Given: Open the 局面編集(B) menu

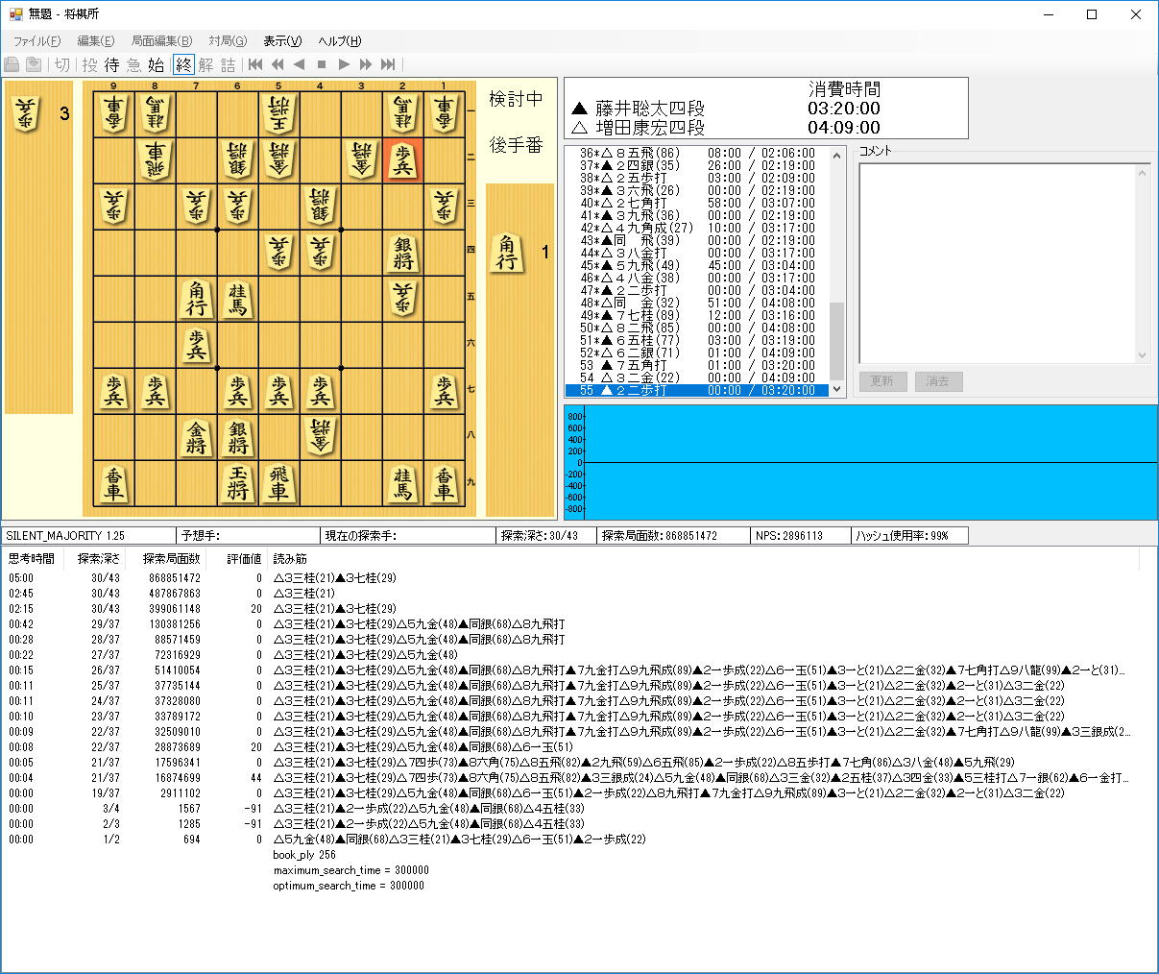Looking at the screenshot, I should (x=161, y=41).
